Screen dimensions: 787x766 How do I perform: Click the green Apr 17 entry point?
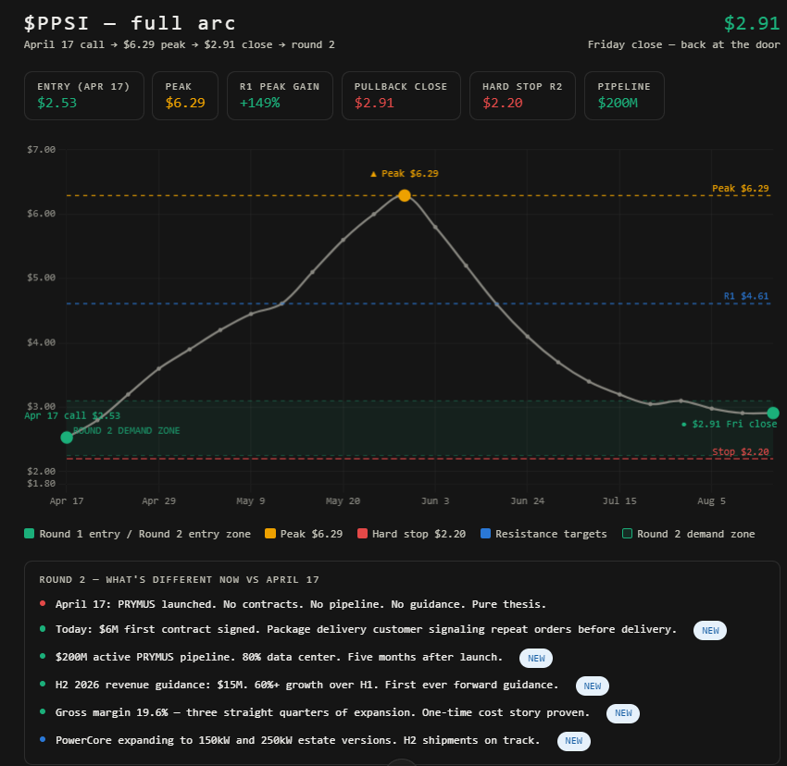click(67, 438)
